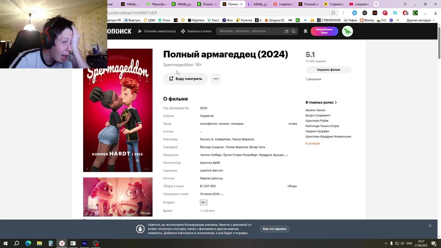Open 1 рецензия link

313,79
